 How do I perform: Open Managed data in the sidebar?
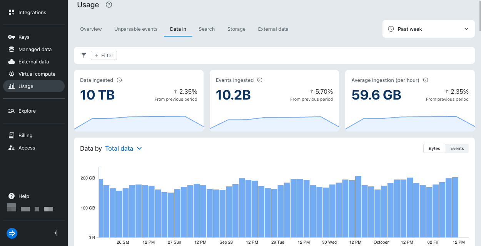(34, 49)
